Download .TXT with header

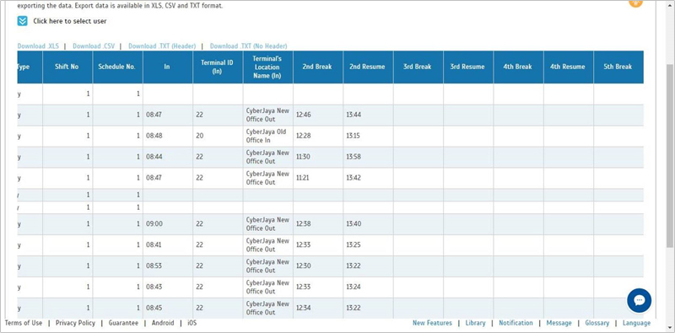click(x=162, y=46)
